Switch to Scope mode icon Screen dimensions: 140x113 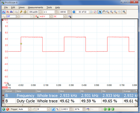(4, 12)
